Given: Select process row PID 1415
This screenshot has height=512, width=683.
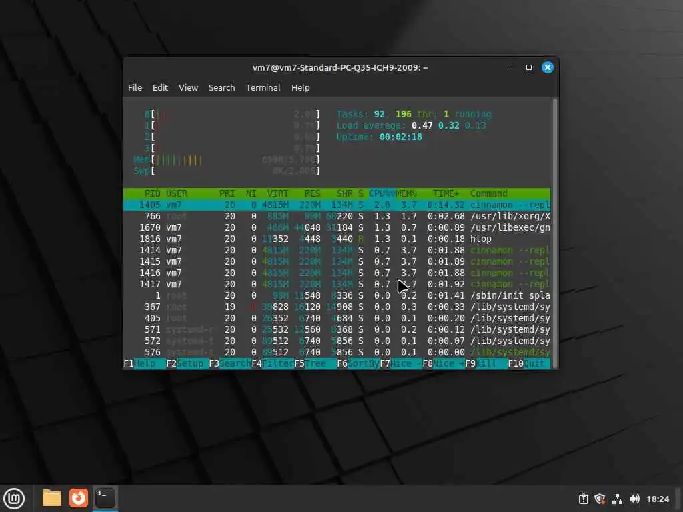Looking at the screenshot, I should point(337,261).
